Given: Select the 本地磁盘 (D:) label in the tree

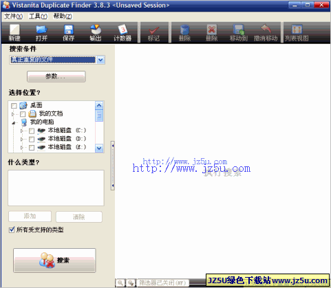Looking at the screenshot, I should coord(67,139).
